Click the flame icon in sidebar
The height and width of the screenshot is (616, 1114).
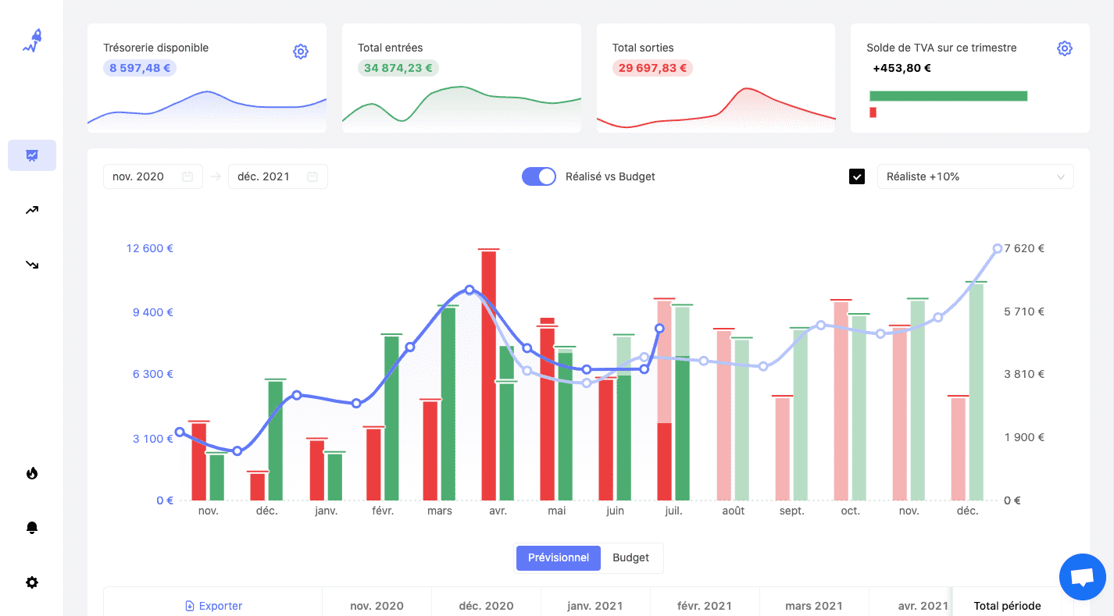pyautogui.click(x=32, y=473)
